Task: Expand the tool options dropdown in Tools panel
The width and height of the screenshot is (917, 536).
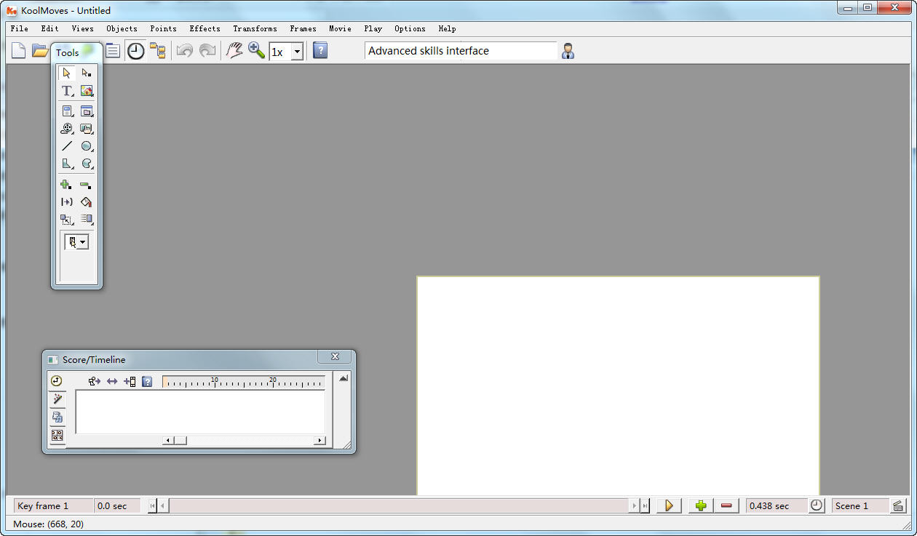Action: 83,243
